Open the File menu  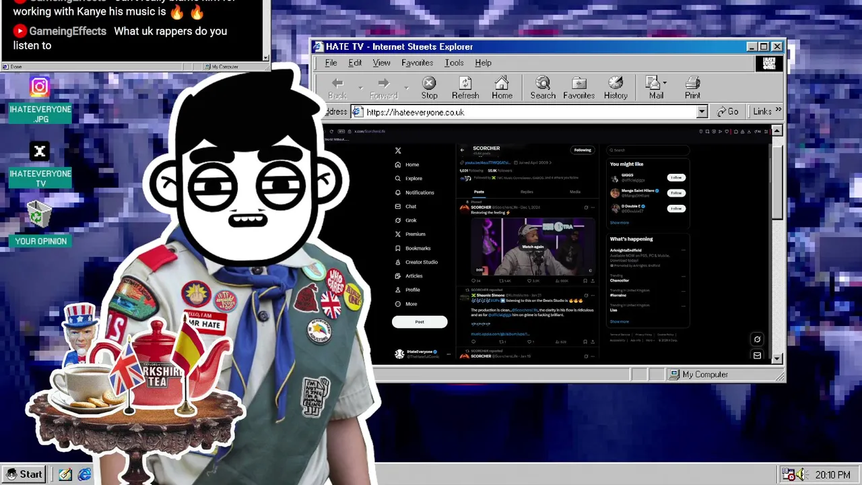pos(331,63)
